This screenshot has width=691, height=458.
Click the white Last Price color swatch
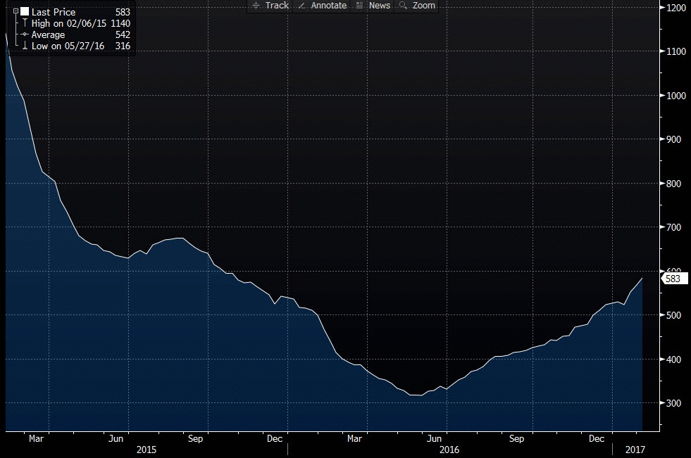pos(25,12)
